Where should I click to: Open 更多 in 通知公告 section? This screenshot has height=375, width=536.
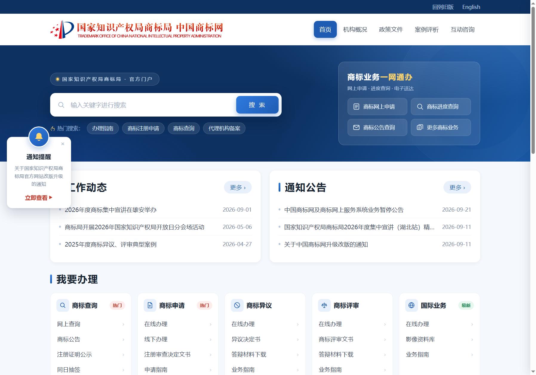[457, 187]
